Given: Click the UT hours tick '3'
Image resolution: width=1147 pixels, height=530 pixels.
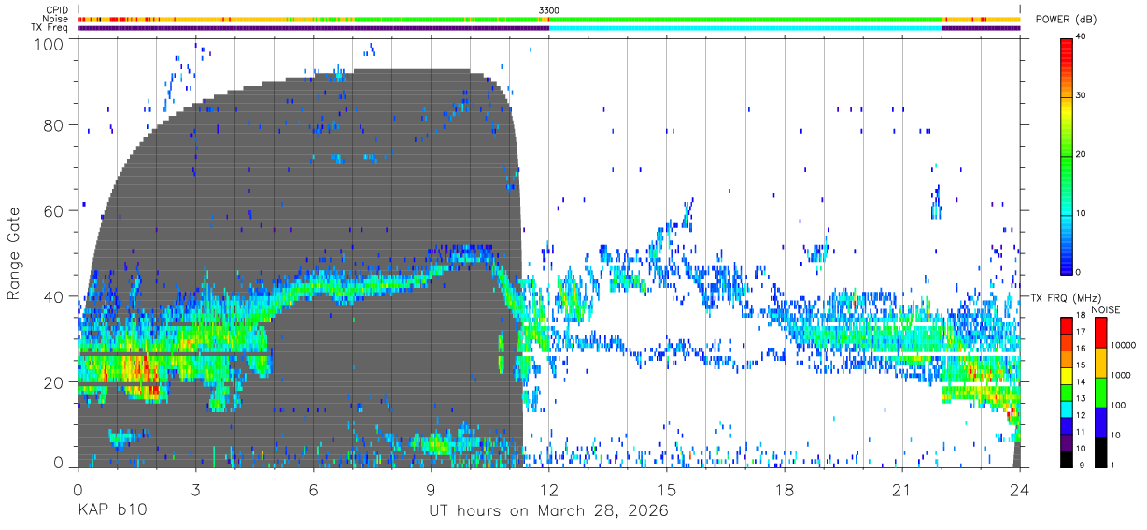Looking at the screenshot, I should (196, 490).
